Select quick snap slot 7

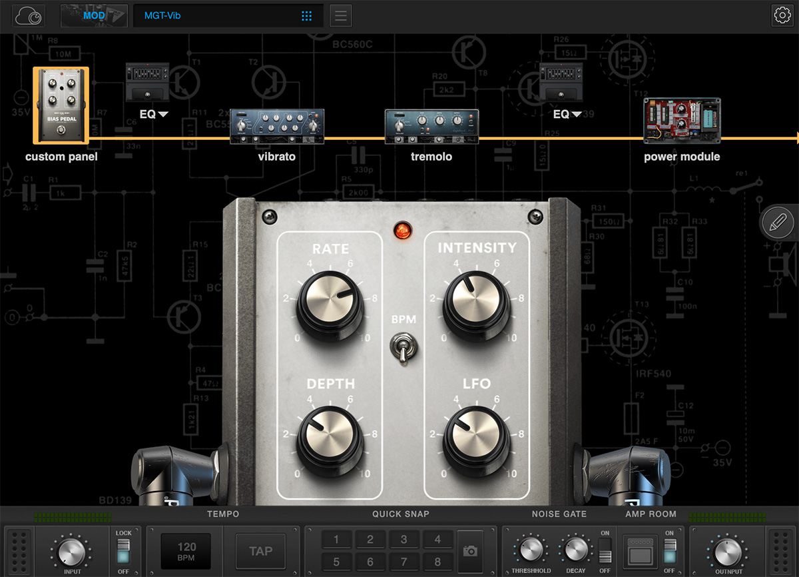coord(404,561)
